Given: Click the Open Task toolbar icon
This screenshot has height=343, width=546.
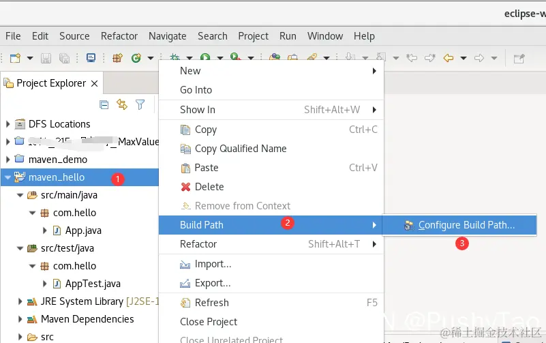Looking at the screenshot, I should (292, 57).
